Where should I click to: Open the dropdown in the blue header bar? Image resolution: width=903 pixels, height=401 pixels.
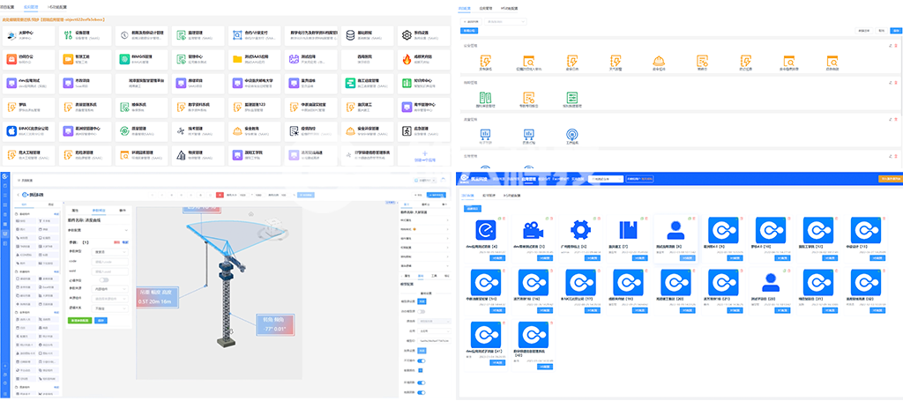pos(607,179)
